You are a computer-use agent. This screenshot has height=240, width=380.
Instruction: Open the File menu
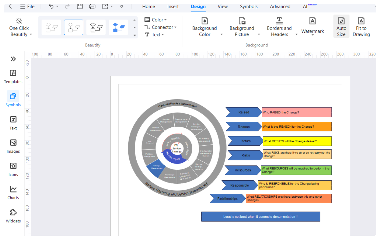(27, 7)
